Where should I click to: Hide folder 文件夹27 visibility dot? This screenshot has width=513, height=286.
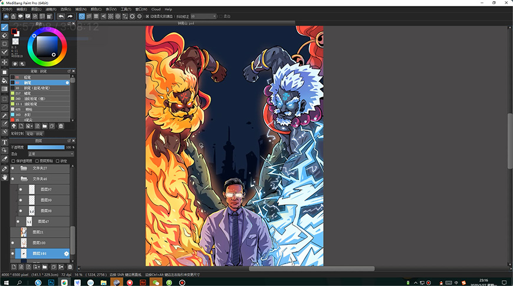pyautogui.click(x=13, y=168)
